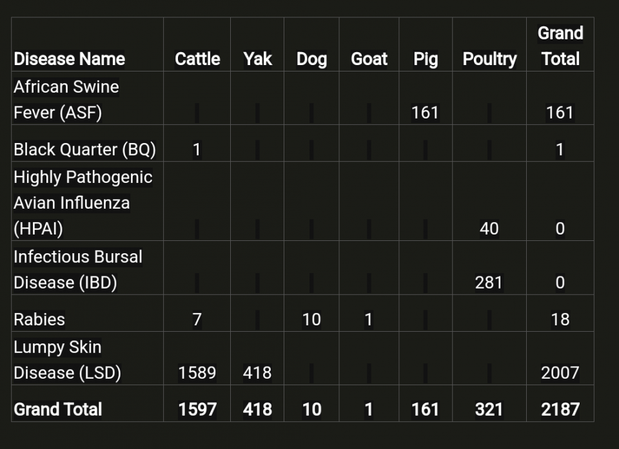The image size is (619, 449).
Task: Click the Rabies dog count of 10
Action: pyautogui.click(x=311, y=320)
